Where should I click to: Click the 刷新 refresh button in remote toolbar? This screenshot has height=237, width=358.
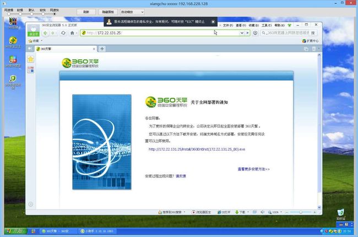point(86,12)
